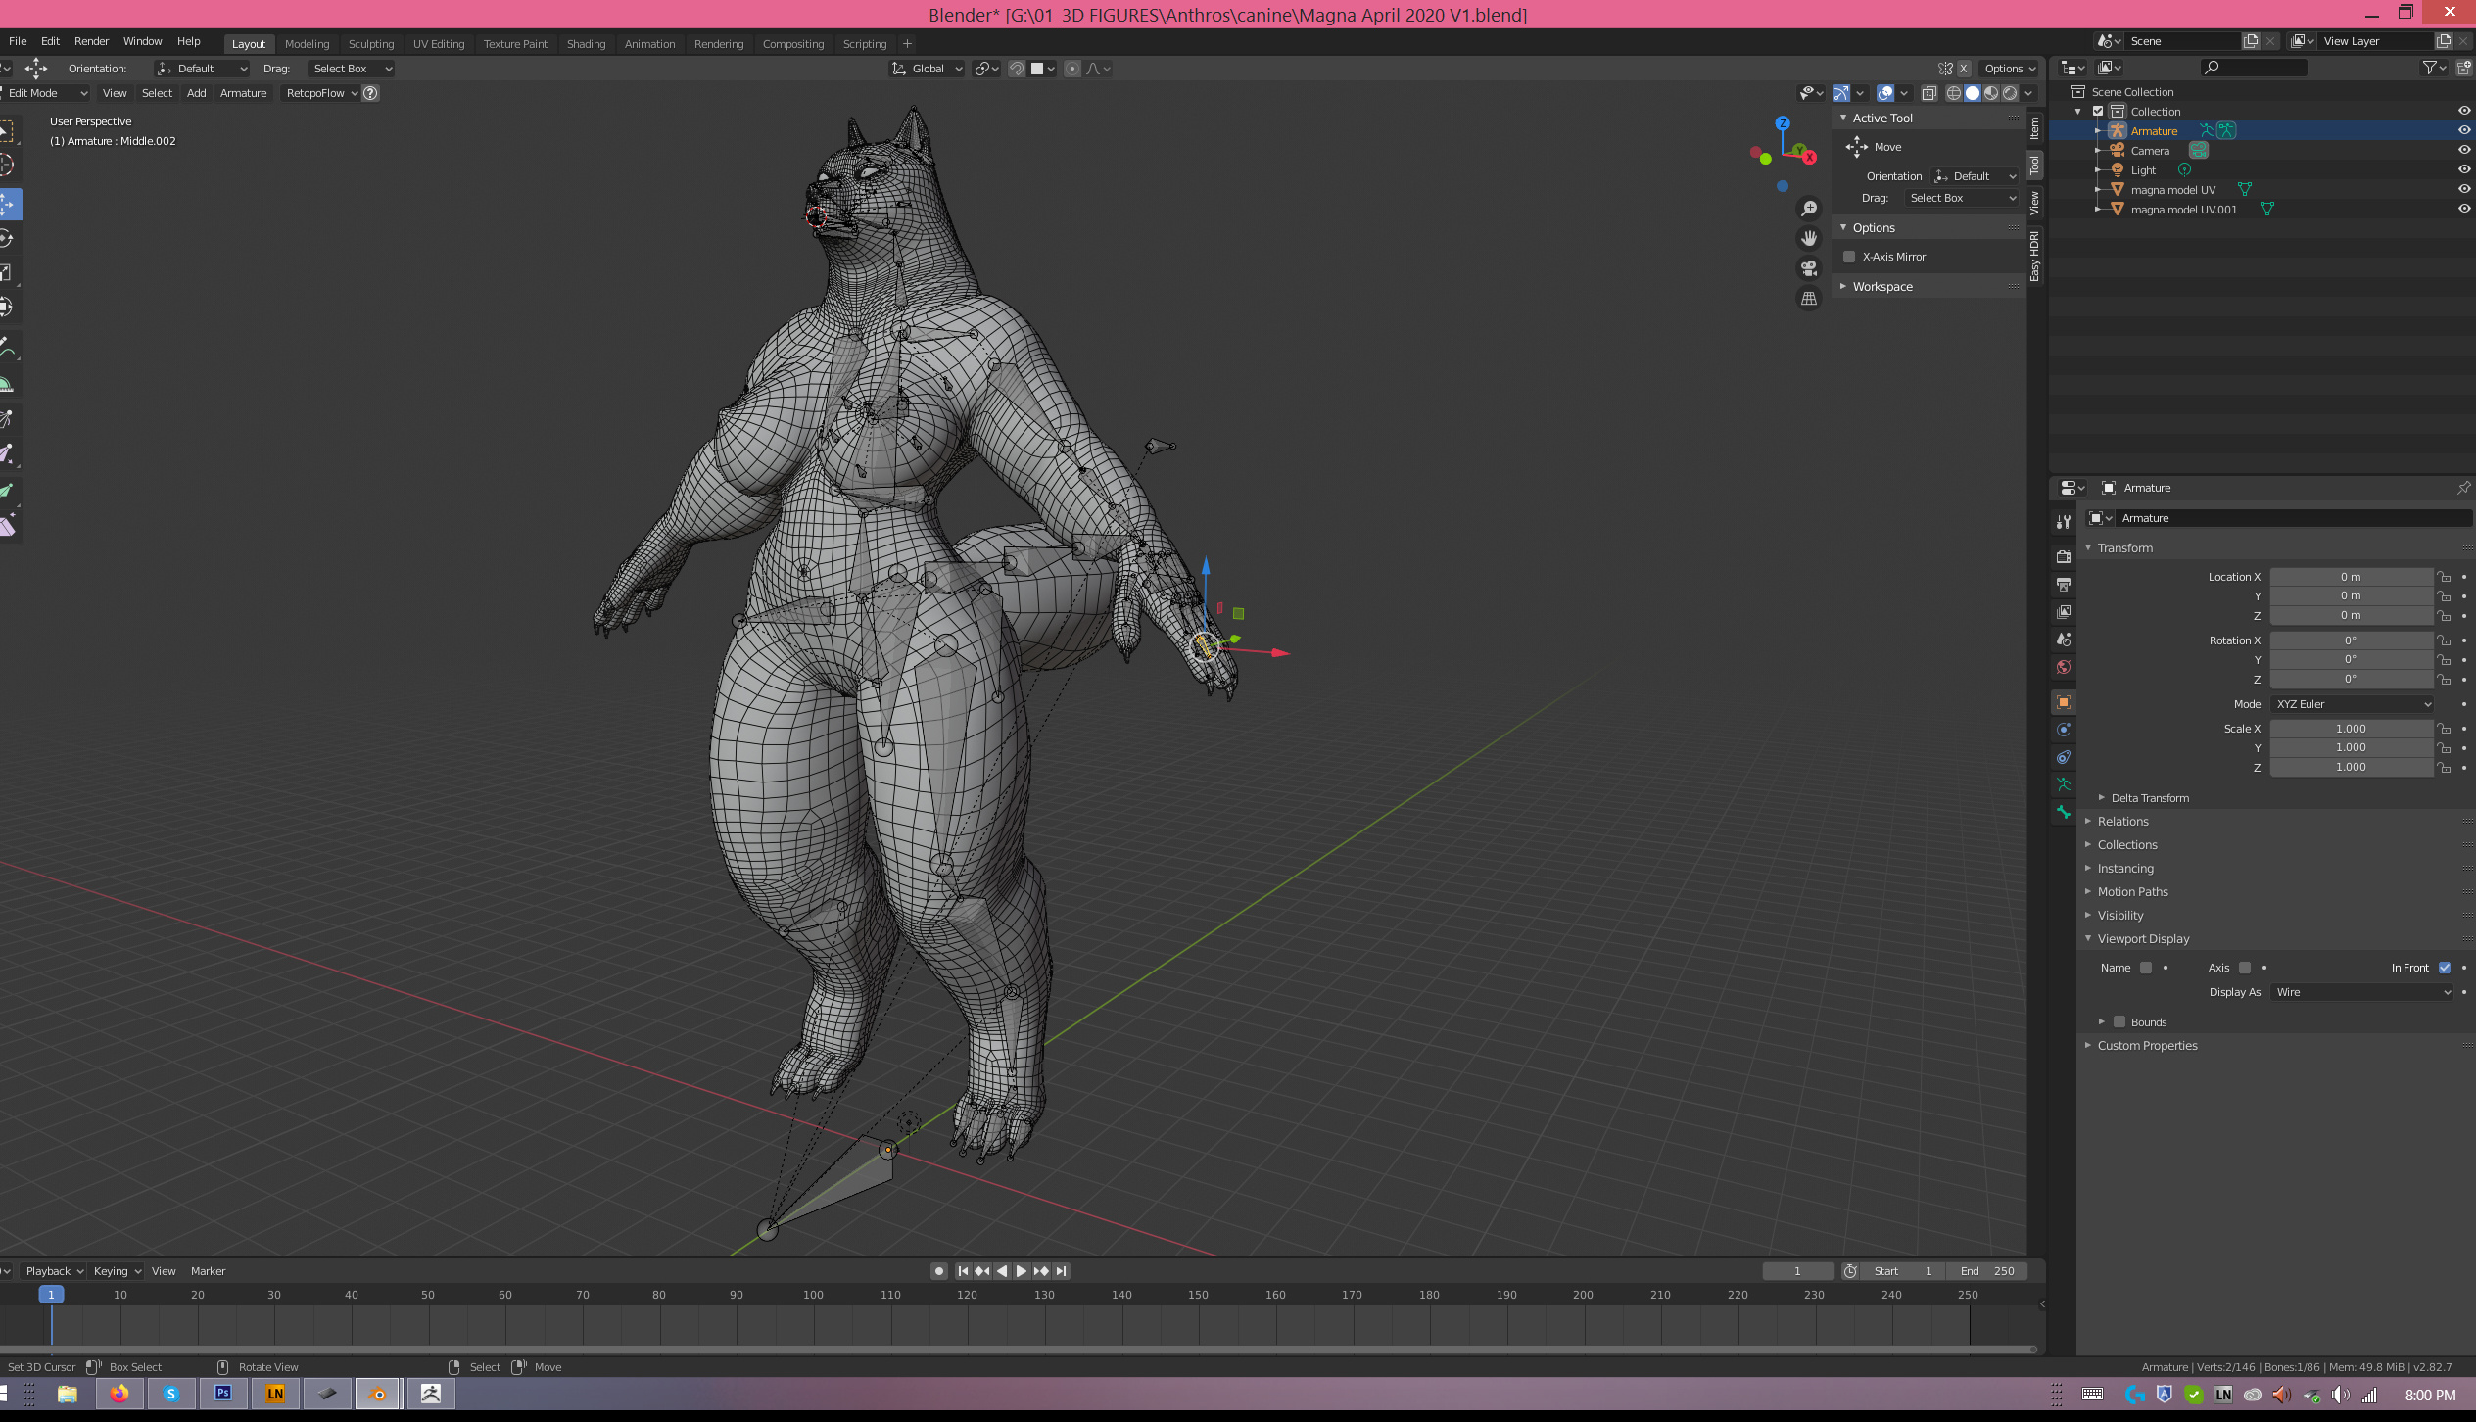2476x1422 pixels.
Task: Open the Armature menu in header
Action: [x=243, y=93]
